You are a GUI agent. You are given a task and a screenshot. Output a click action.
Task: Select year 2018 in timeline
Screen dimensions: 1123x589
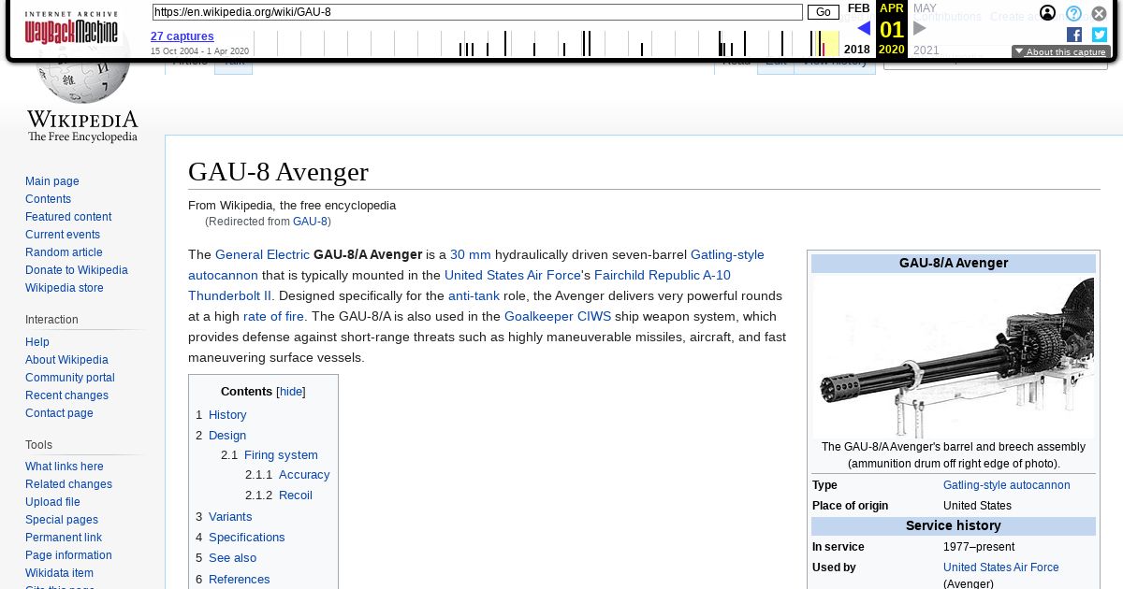click(x=856, y=50)
